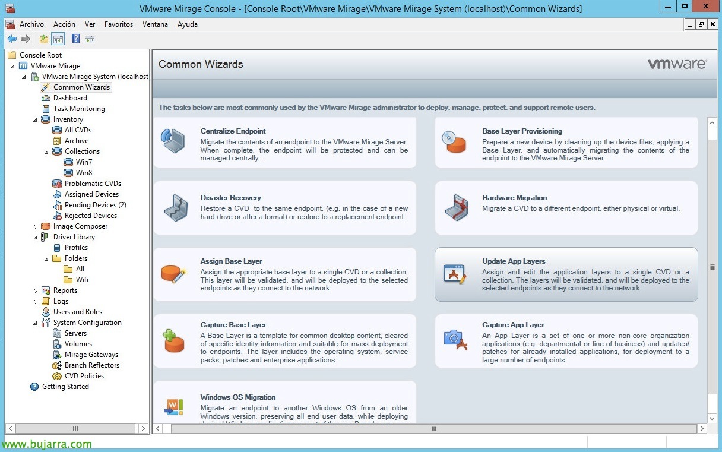Select the Wifi folder in tree
The image size is (722, 452).
(82, 280)
